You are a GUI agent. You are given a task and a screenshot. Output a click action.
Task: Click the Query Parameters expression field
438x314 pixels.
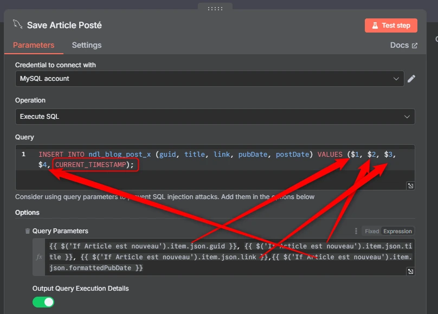click(x=229, y=257)
